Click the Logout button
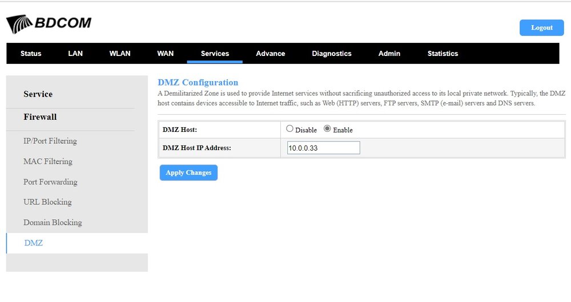 tap(541, 27)
